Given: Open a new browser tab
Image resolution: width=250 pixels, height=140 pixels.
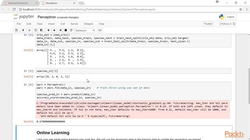Looking at the screenshot, I should click(82, 3).
